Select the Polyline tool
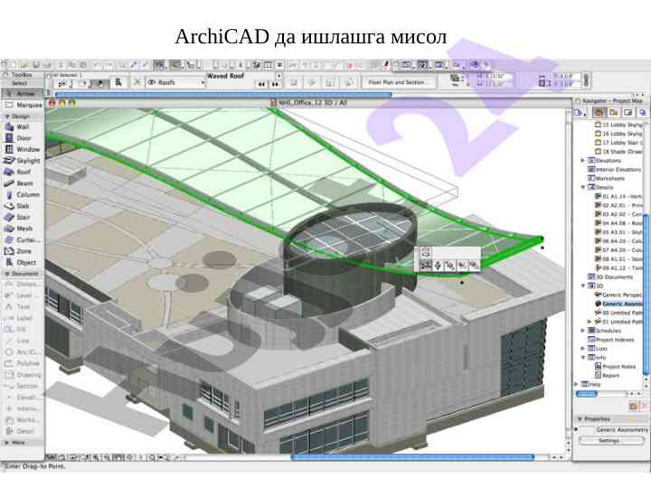The width and height of the screenshot is (651, 488). click(22, 363)
